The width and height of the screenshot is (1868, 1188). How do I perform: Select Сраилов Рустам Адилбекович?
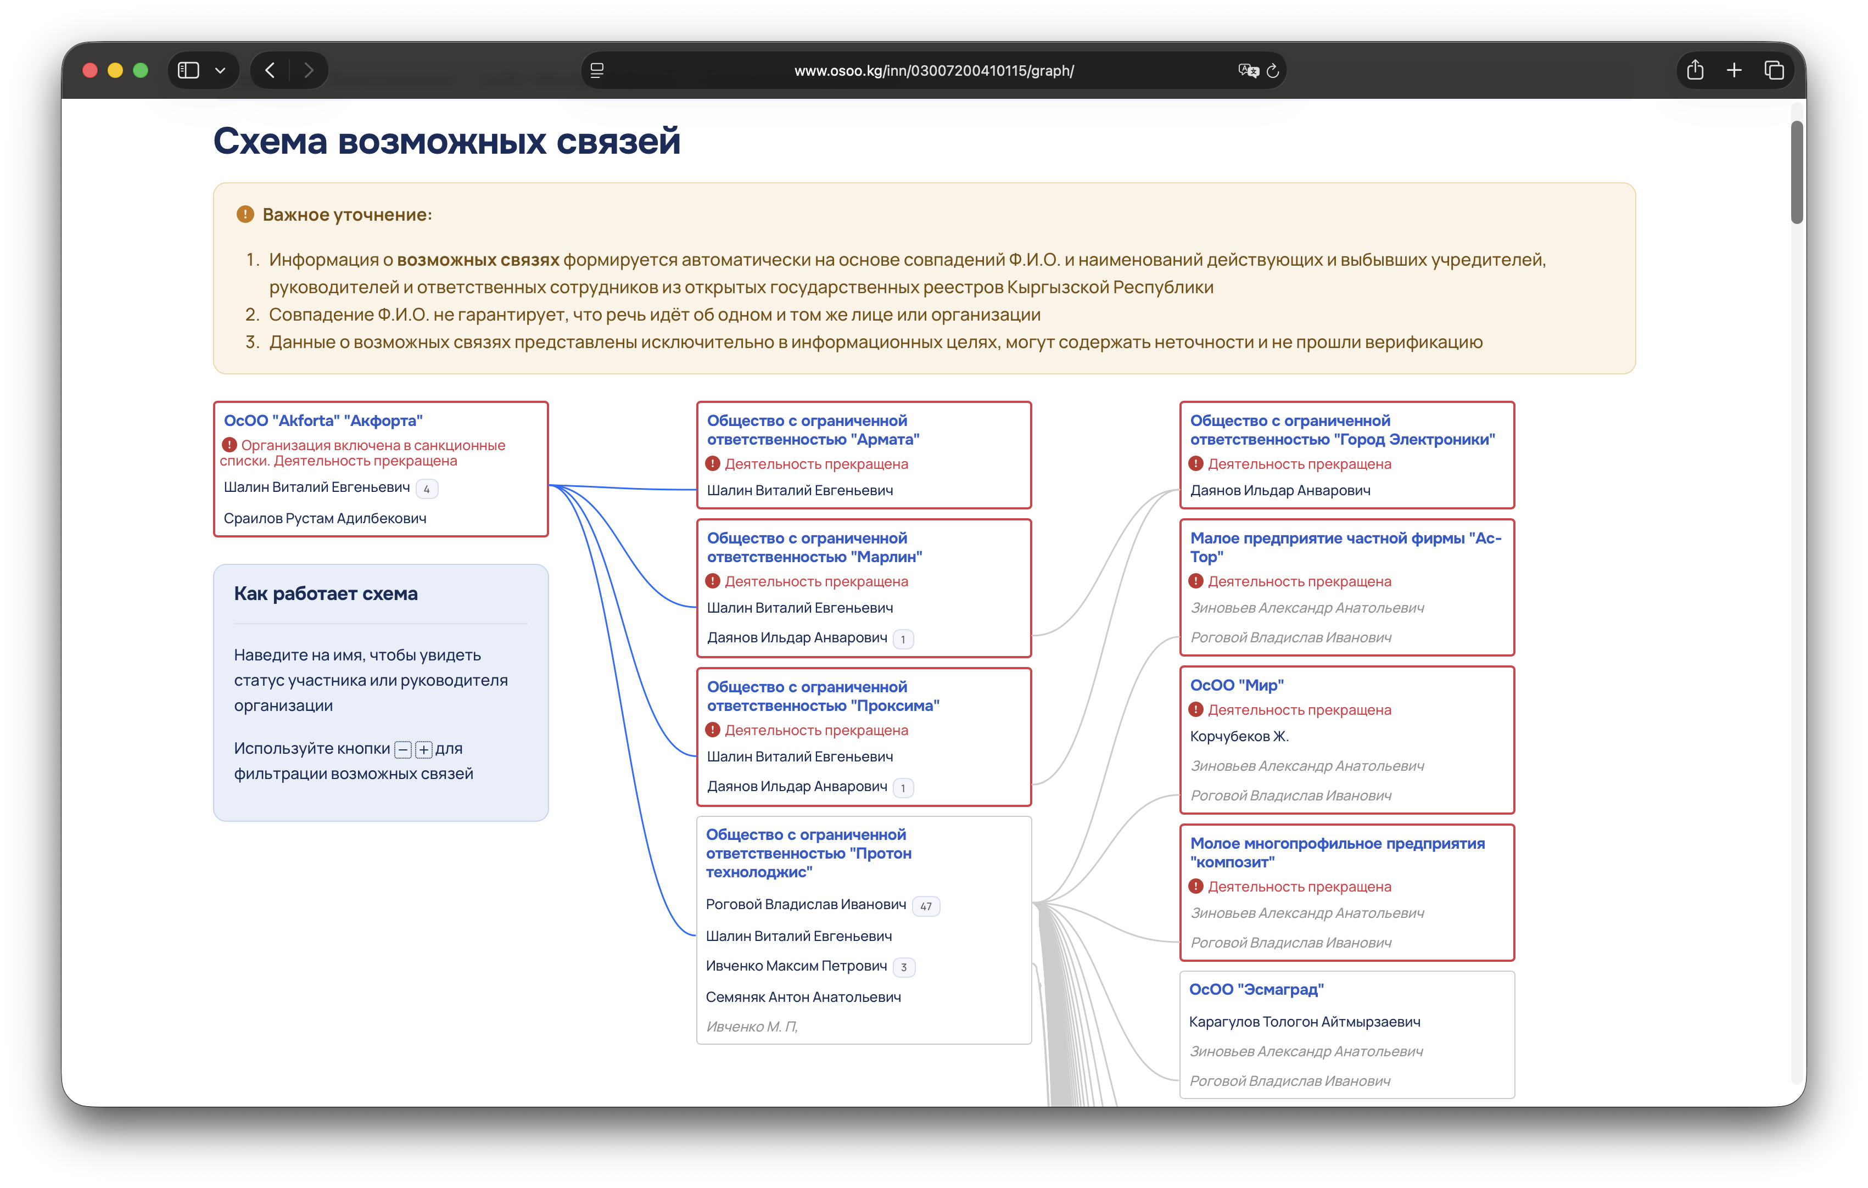tap(325, 518)
